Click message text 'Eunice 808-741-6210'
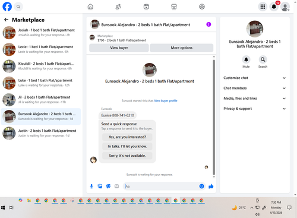The width and height of the screenshot is (297, 218). (x=118, y=115)
